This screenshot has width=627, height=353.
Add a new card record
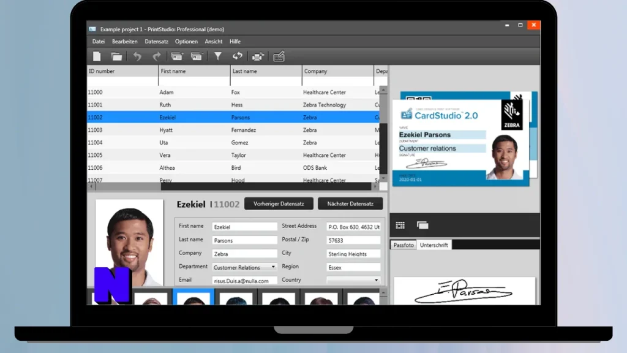177,56
